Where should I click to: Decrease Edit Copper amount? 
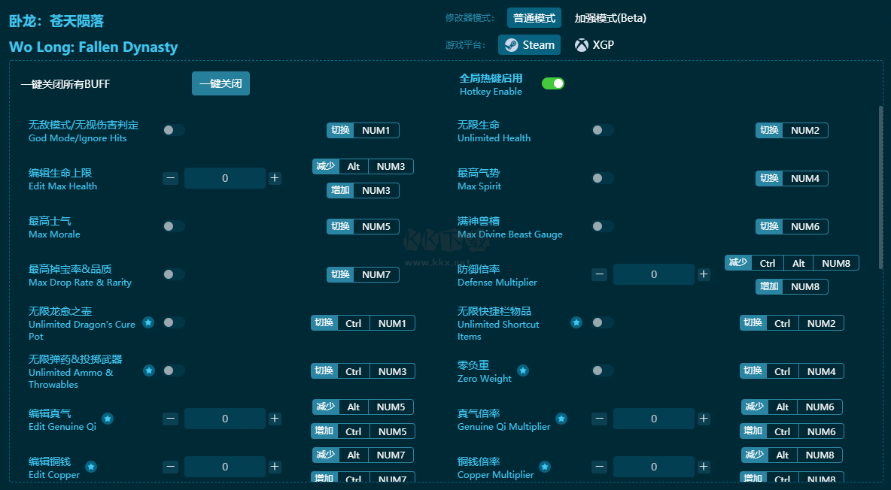(171, 467)
